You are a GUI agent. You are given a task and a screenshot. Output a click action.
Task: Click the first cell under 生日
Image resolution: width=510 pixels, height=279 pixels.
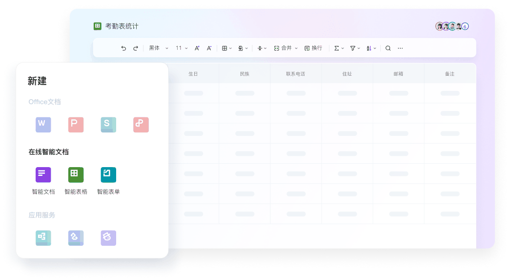click(x=193, y=93)
